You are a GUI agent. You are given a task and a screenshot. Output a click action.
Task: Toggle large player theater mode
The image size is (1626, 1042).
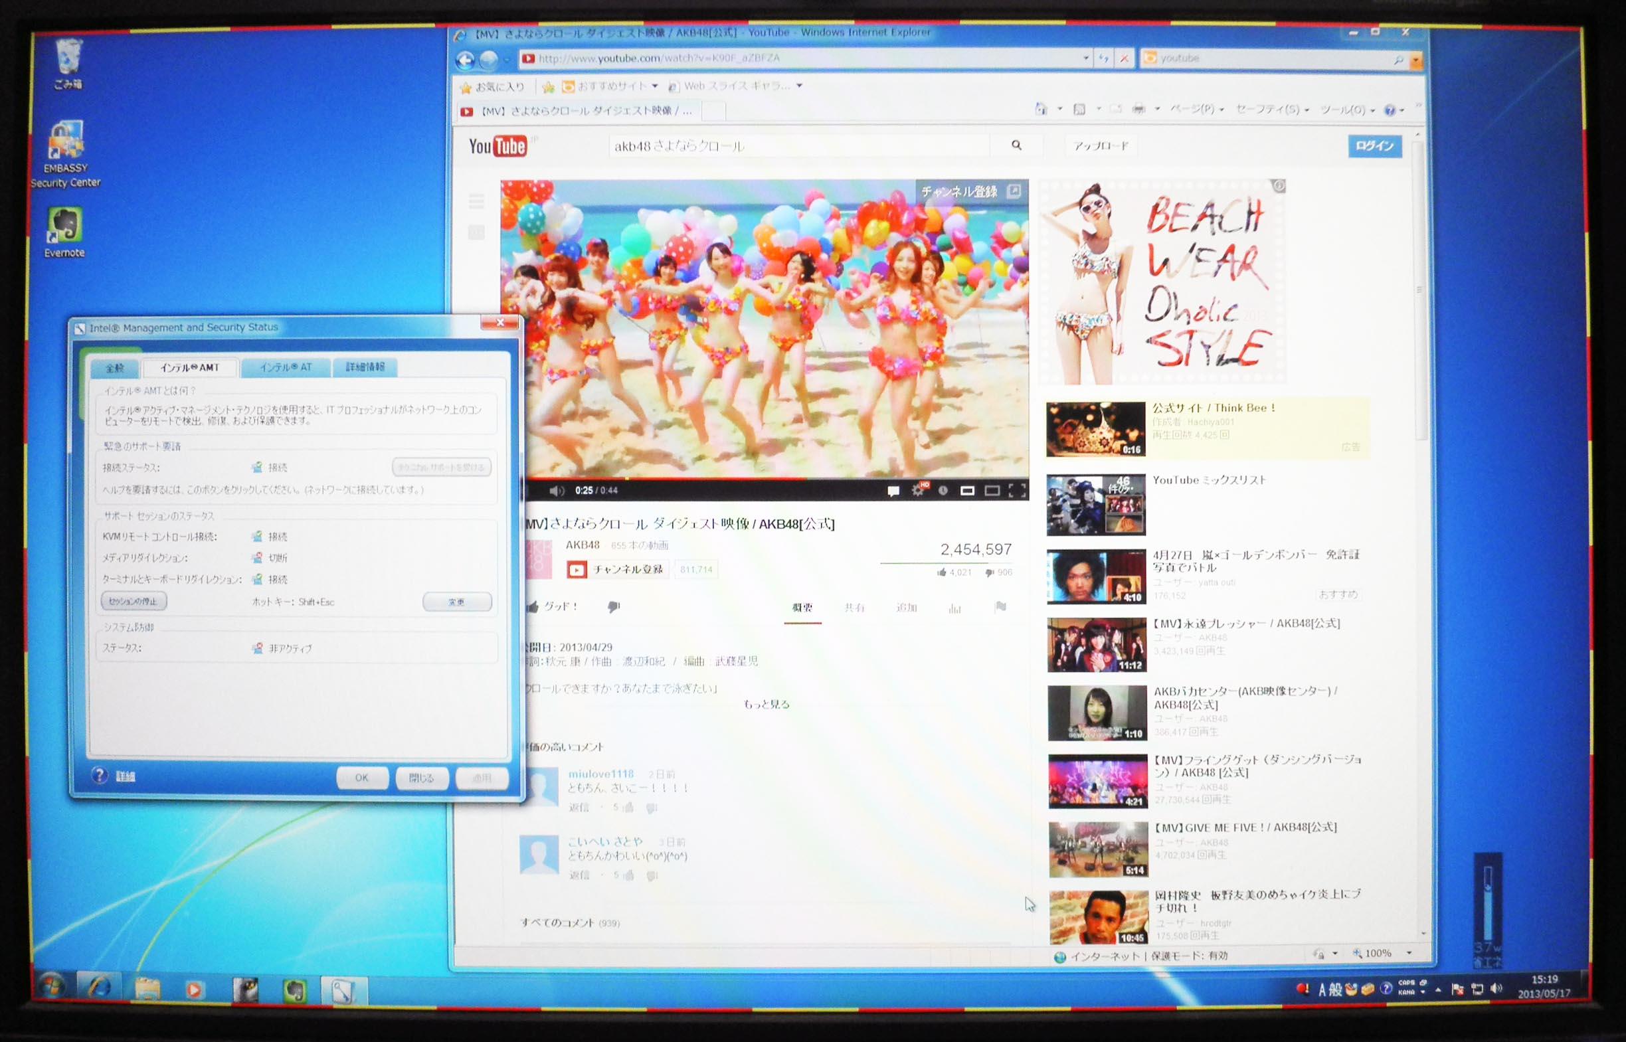pyautogui.click(x=992, y=491)
